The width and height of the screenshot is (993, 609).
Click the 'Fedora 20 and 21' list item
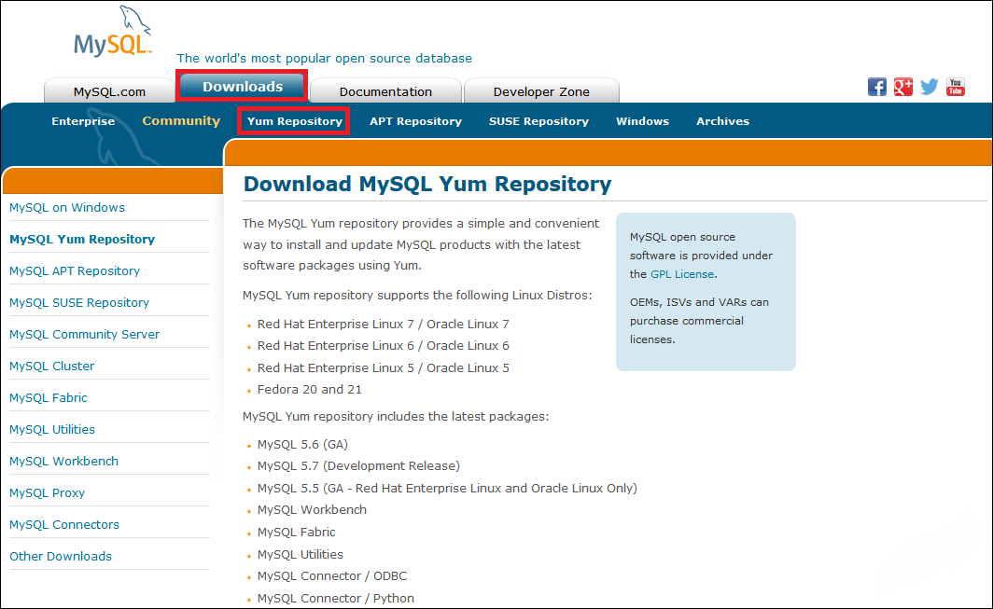310,389
